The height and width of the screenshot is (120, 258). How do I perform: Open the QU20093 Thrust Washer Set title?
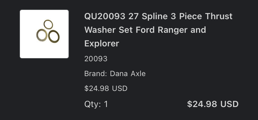[158, 30]
